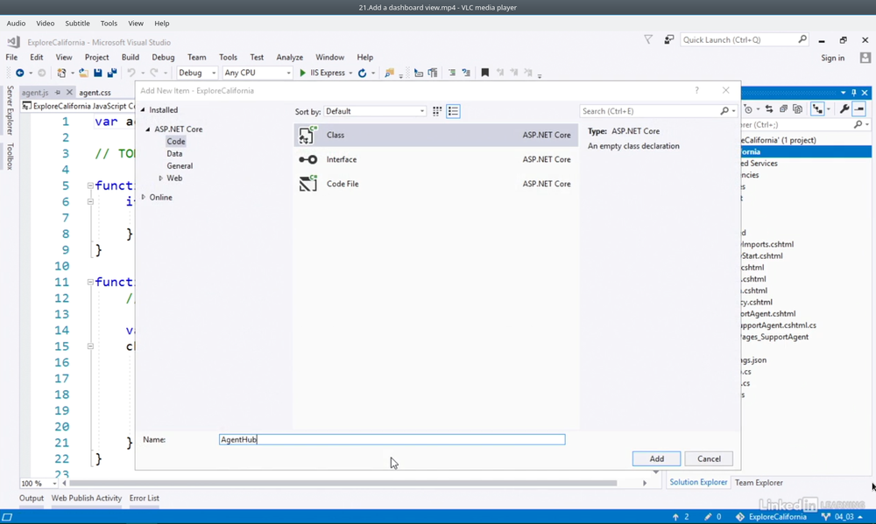
Task: Expand the Web category node
Action: [x=161, y=178]
